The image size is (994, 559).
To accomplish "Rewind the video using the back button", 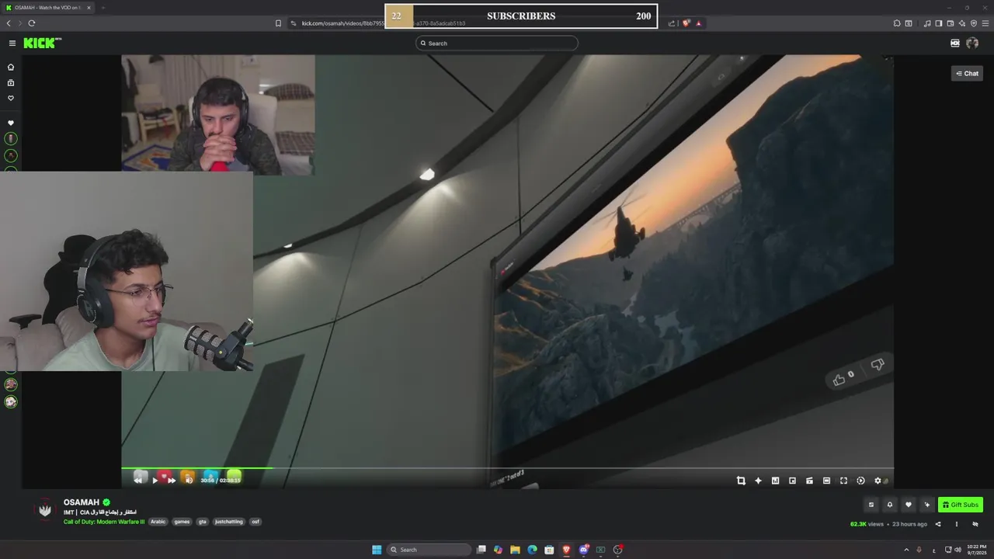I will coord(138,481).
